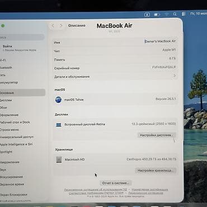Go forward with the right chevron button
This screenshot has height=207, width=207.
click(61, 26)
